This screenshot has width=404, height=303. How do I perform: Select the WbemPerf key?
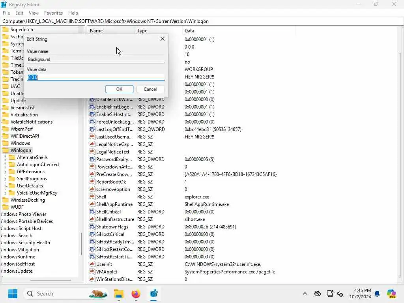point(21,129)
